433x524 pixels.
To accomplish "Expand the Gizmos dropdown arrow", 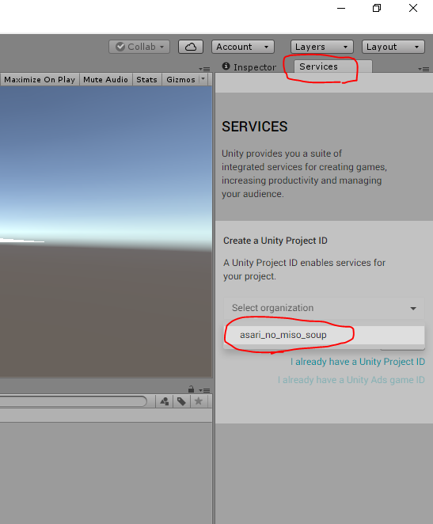I will 203,79.
